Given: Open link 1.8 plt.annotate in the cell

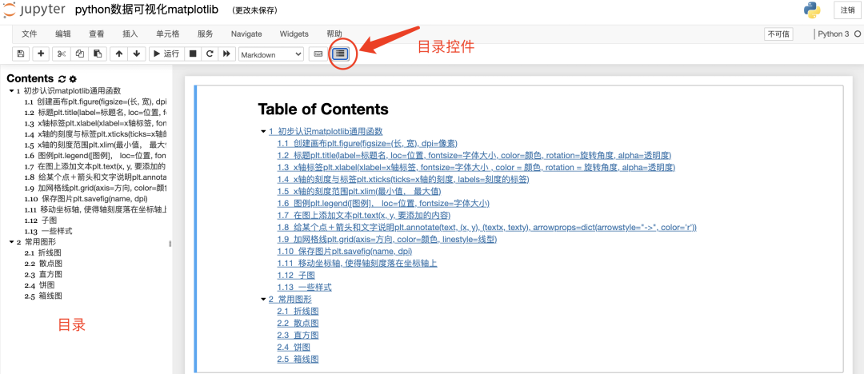Looking at the screenshot, I should 487,228.
